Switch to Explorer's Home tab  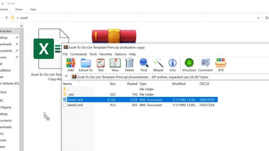pyautogui.click(x=4, y=9)
